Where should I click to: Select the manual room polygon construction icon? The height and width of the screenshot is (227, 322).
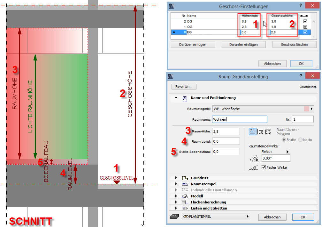[x=253, y=131]
